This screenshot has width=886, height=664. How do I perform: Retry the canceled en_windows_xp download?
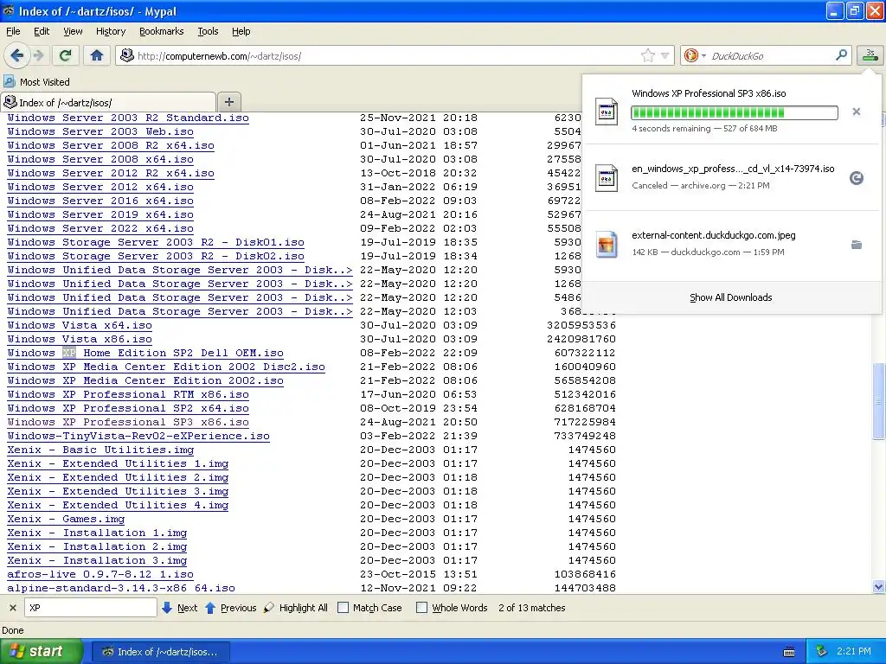point(857,178)
